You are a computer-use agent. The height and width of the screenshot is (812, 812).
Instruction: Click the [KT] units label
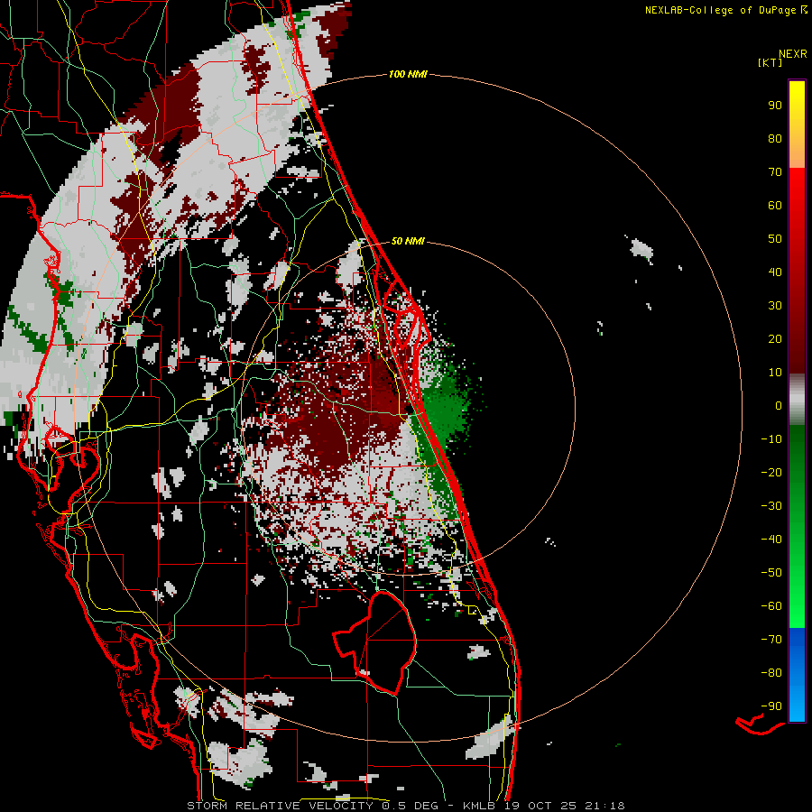[x=770, y=62]
